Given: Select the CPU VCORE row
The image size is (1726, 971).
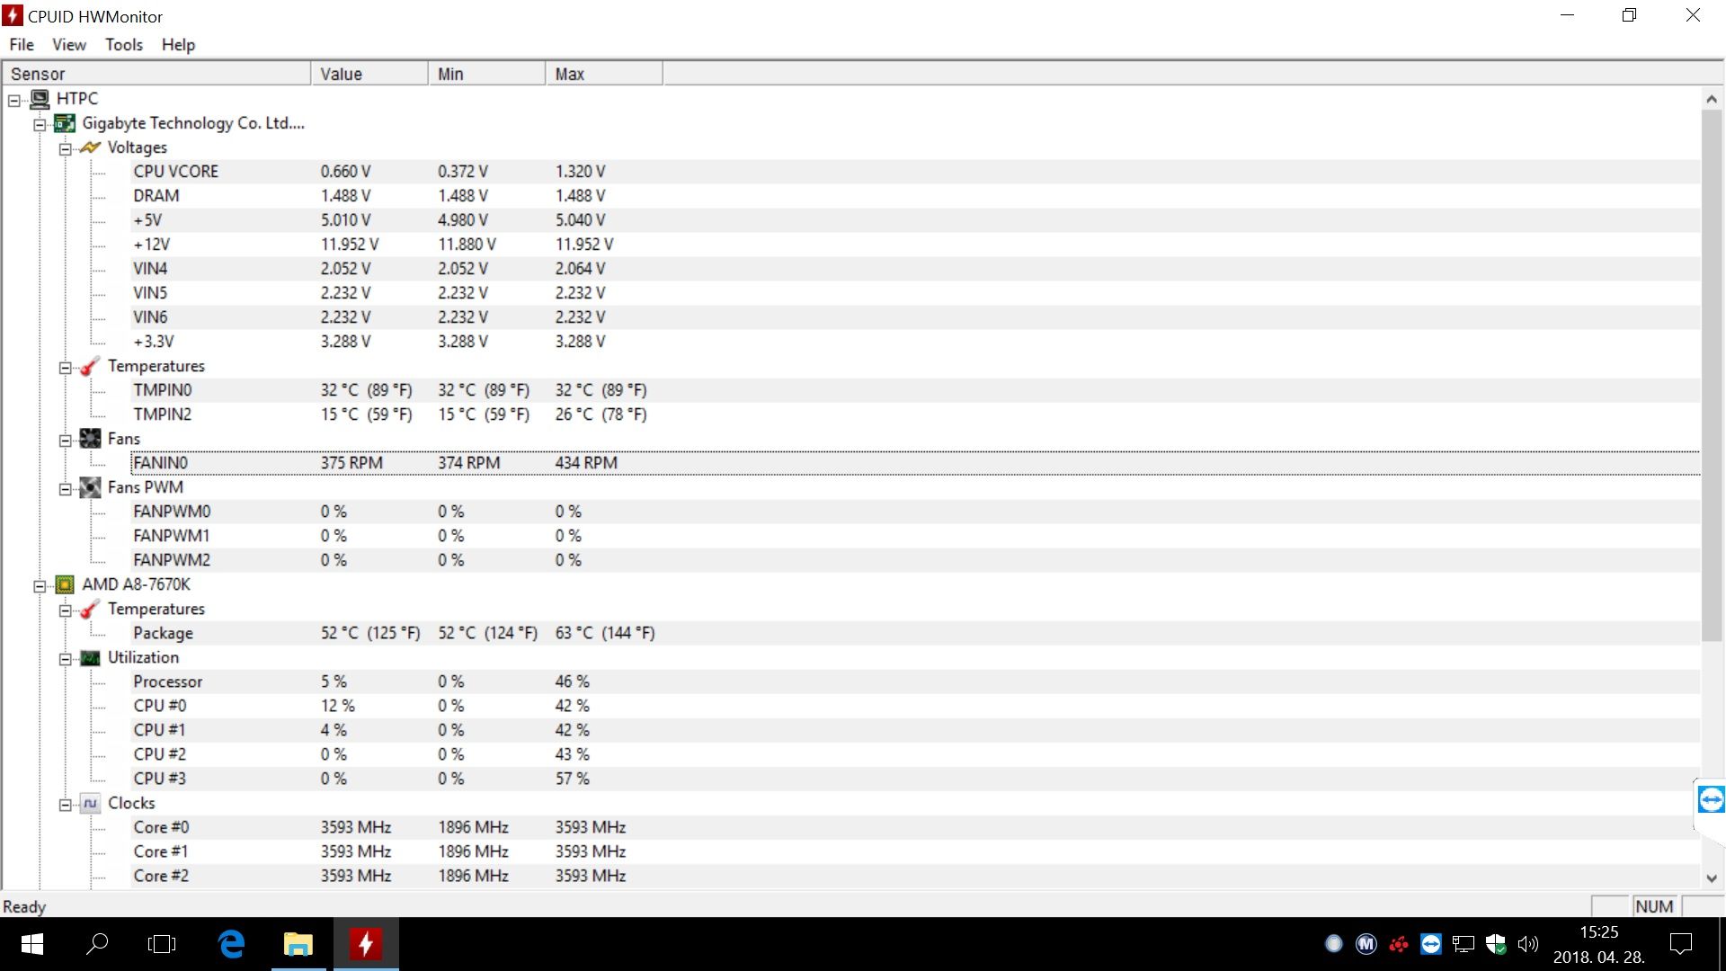Looking at the screenshot, I should point(915,172).
